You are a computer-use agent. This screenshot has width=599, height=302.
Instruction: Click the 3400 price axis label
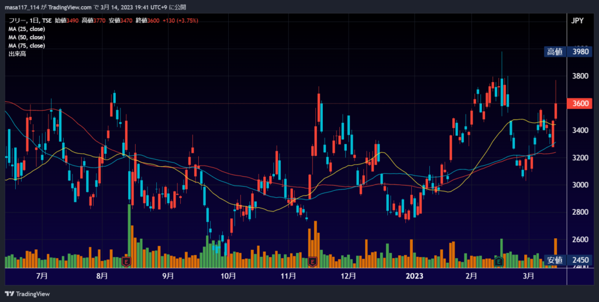[580, 131]
